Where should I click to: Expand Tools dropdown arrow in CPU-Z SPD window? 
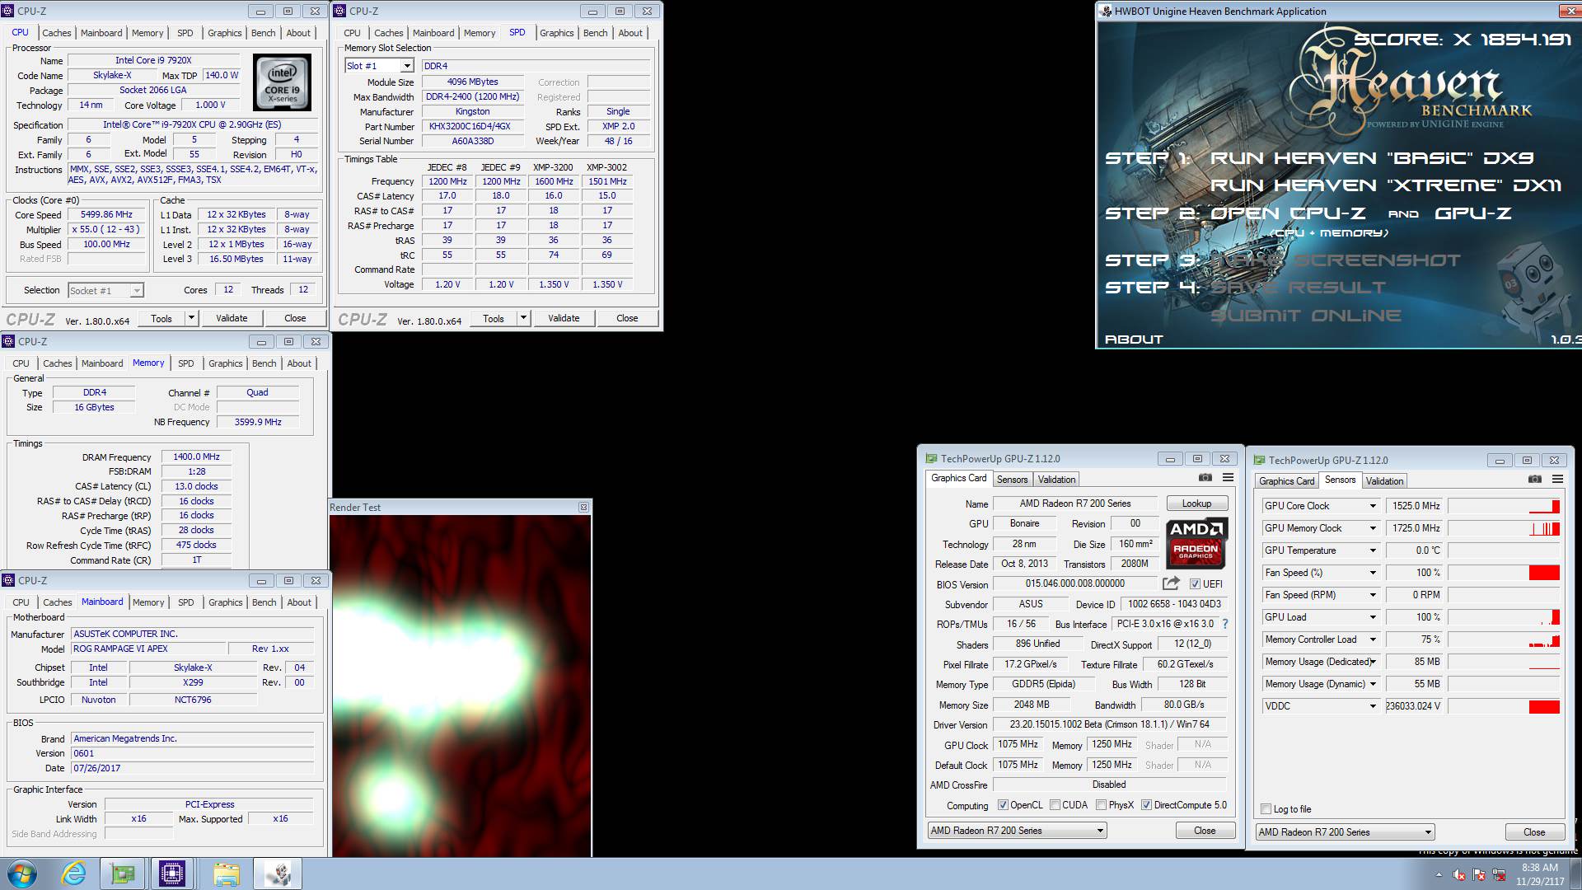(x=523, y=318)
